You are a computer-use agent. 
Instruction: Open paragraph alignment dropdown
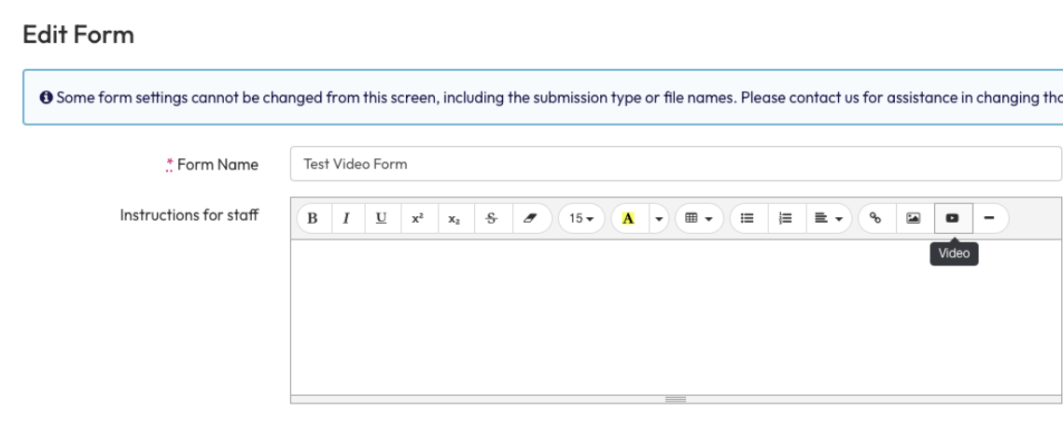tap(829, 218)
